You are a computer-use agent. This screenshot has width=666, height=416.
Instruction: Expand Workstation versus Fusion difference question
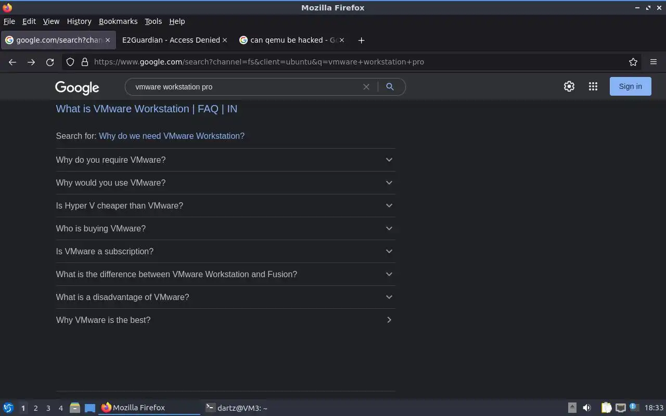(x=225, y=274)
